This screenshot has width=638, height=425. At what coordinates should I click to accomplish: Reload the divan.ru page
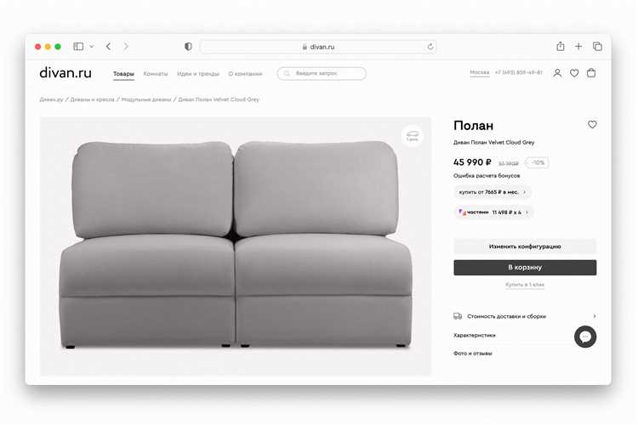coord(430,47)
